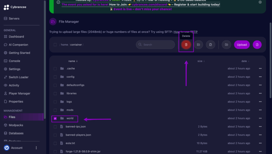This screenshot has width=272, height=154.
Task: Open the Player Manager menu item
Action: [19, 94]
